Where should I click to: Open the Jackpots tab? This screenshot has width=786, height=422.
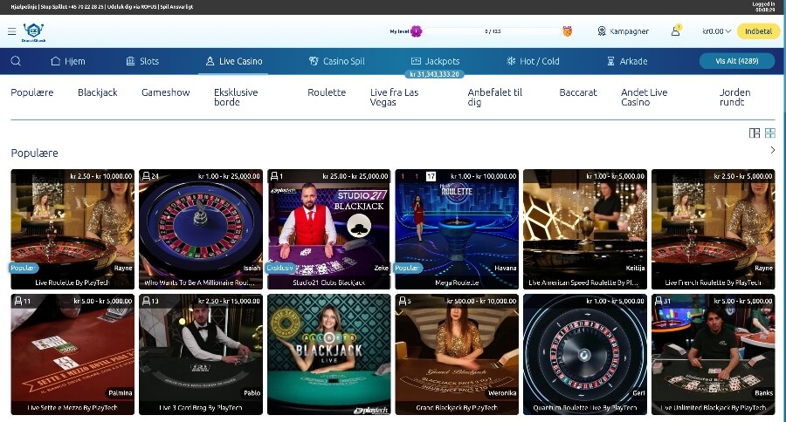click(x=435, y=61)
